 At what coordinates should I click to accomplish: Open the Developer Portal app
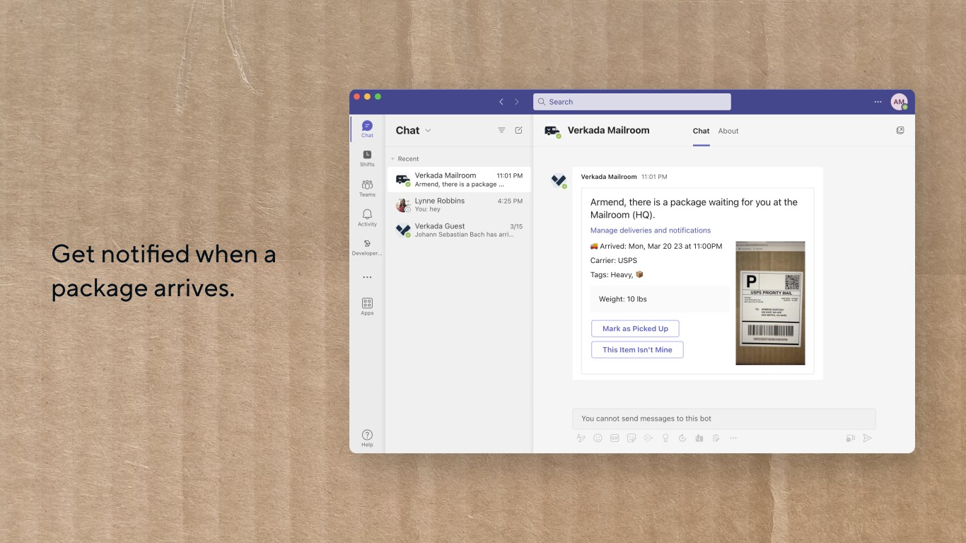[367, 247]
